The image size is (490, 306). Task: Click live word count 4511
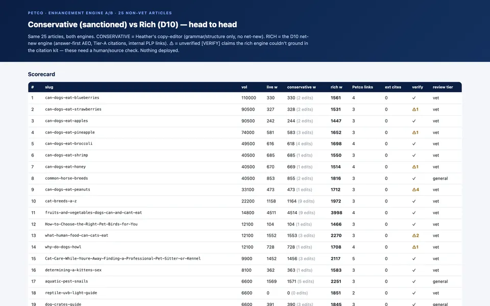[x=271, y=213]
